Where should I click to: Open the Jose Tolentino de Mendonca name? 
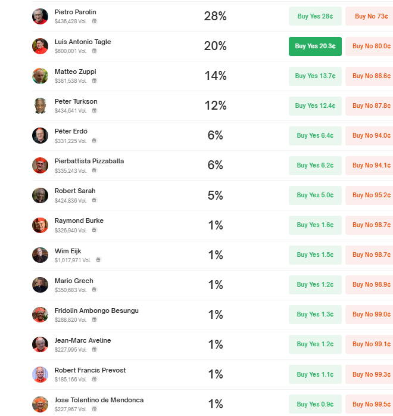[x=99, y=400]
